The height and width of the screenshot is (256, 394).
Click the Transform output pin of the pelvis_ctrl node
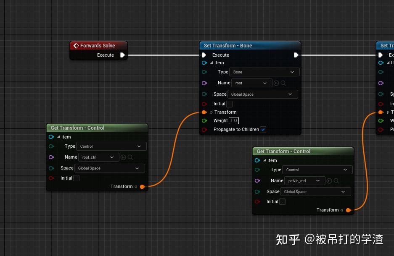point(349,210)
